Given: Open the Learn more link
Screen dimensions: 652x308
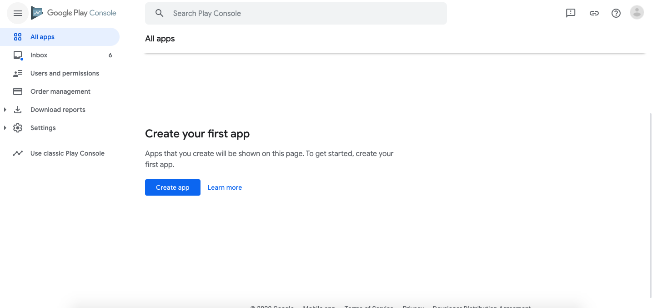Looking at the screenshot, I should pyautogui.click(x=225, y=187).
